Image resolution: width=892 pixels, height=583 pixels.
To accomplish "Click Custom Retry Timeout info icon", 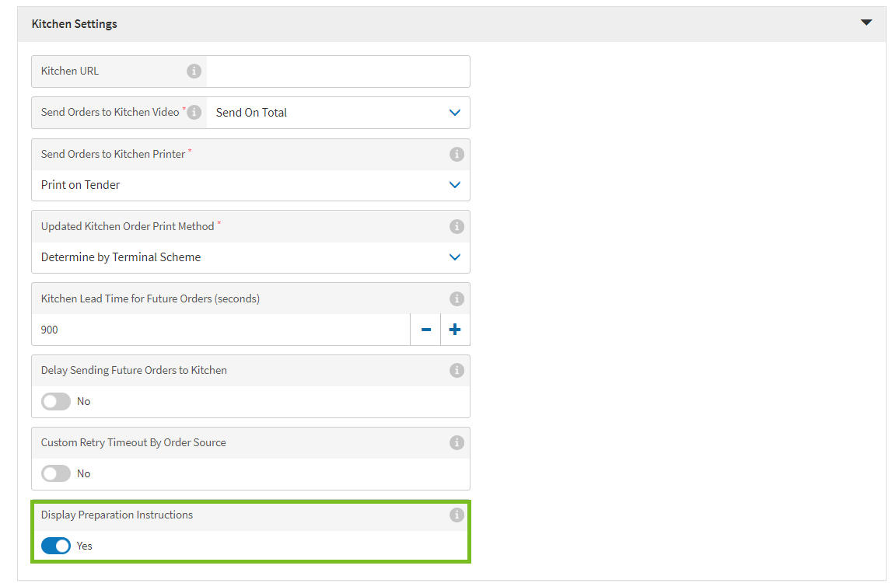I will (456, 442).
